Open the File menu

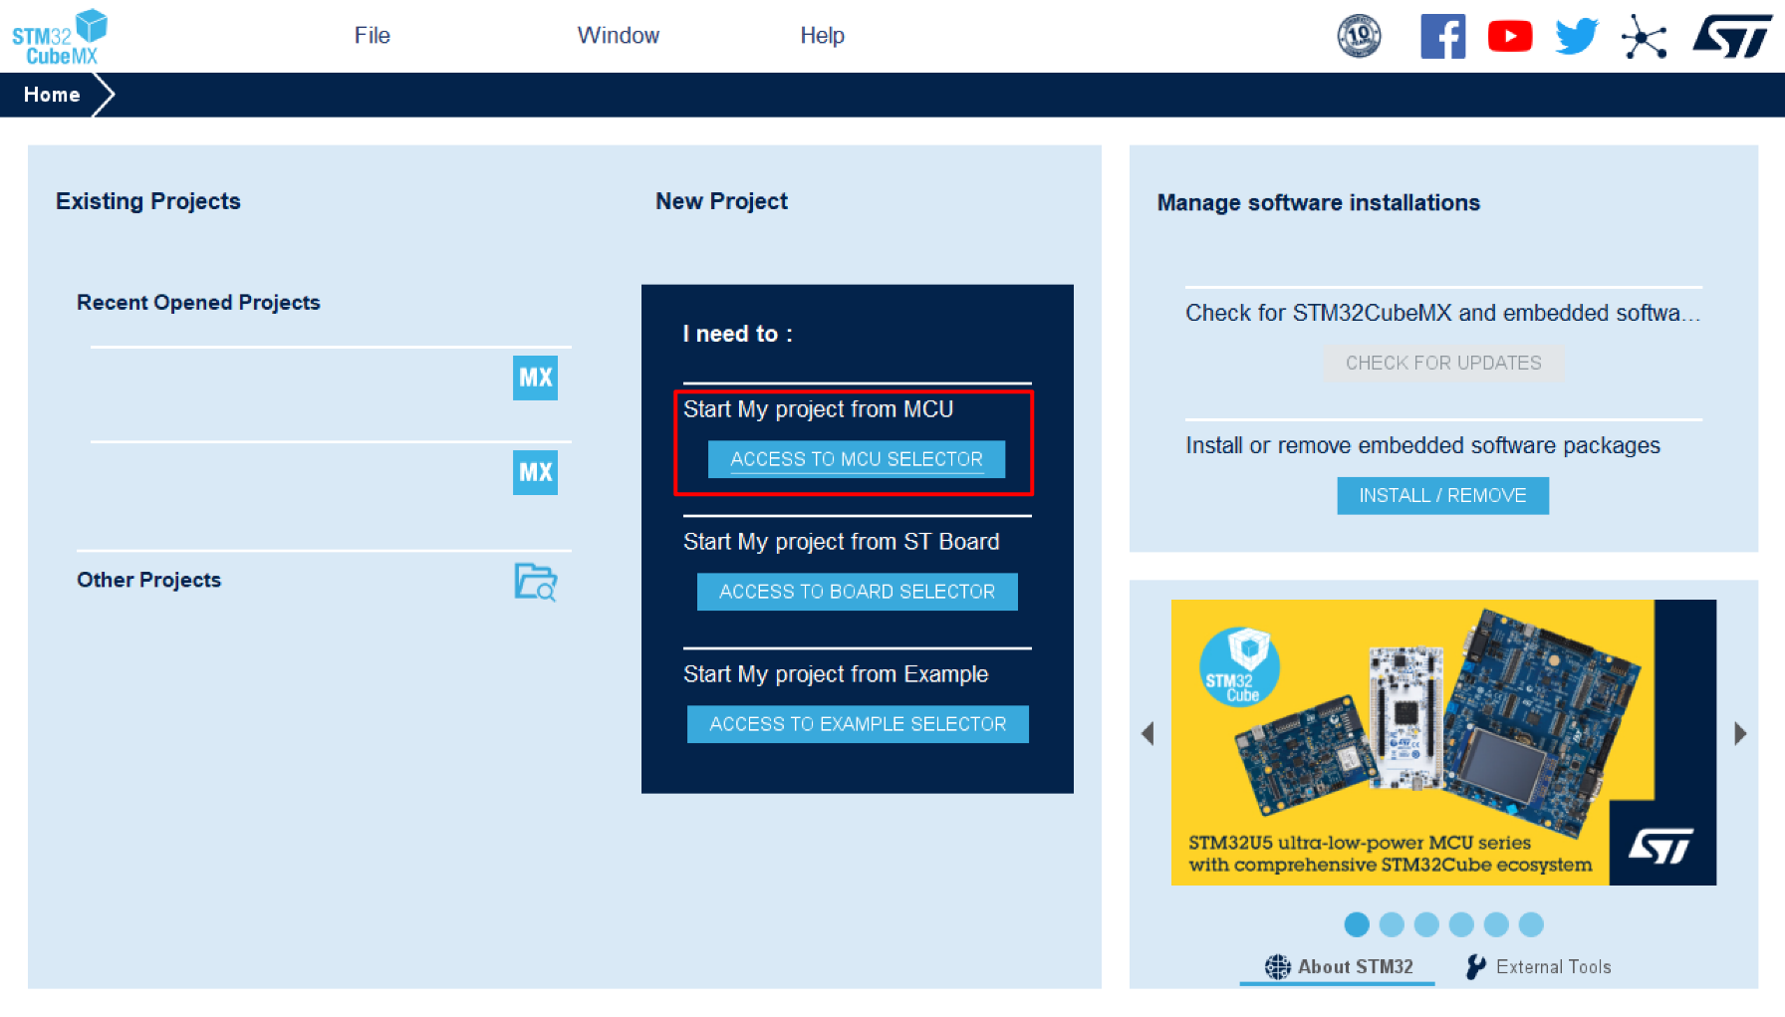coord(373,36)
